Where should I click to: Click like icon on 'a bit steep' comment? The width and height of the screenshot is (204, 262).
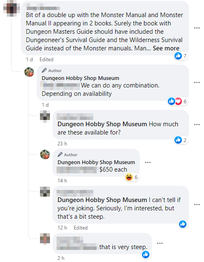[183, 224]
